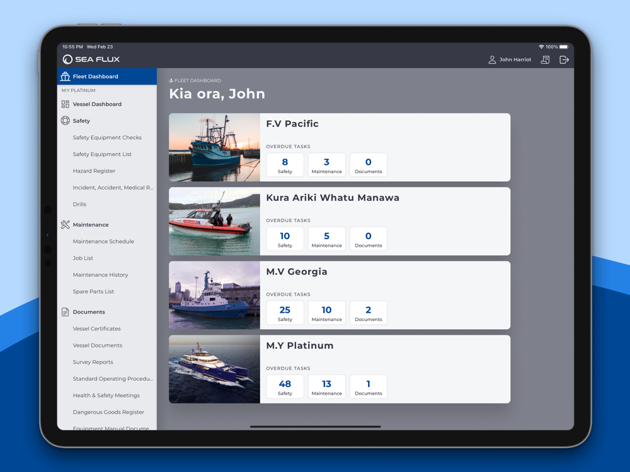Select the Documents section heading
630x472 pixels.
coord(89,312)
